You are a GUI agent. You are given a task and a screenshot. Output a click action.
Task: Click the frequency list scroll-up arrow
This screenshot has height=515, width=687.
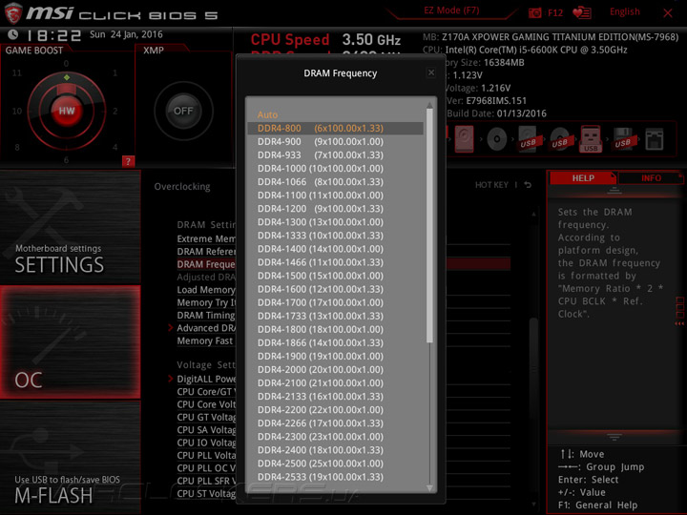429,105
